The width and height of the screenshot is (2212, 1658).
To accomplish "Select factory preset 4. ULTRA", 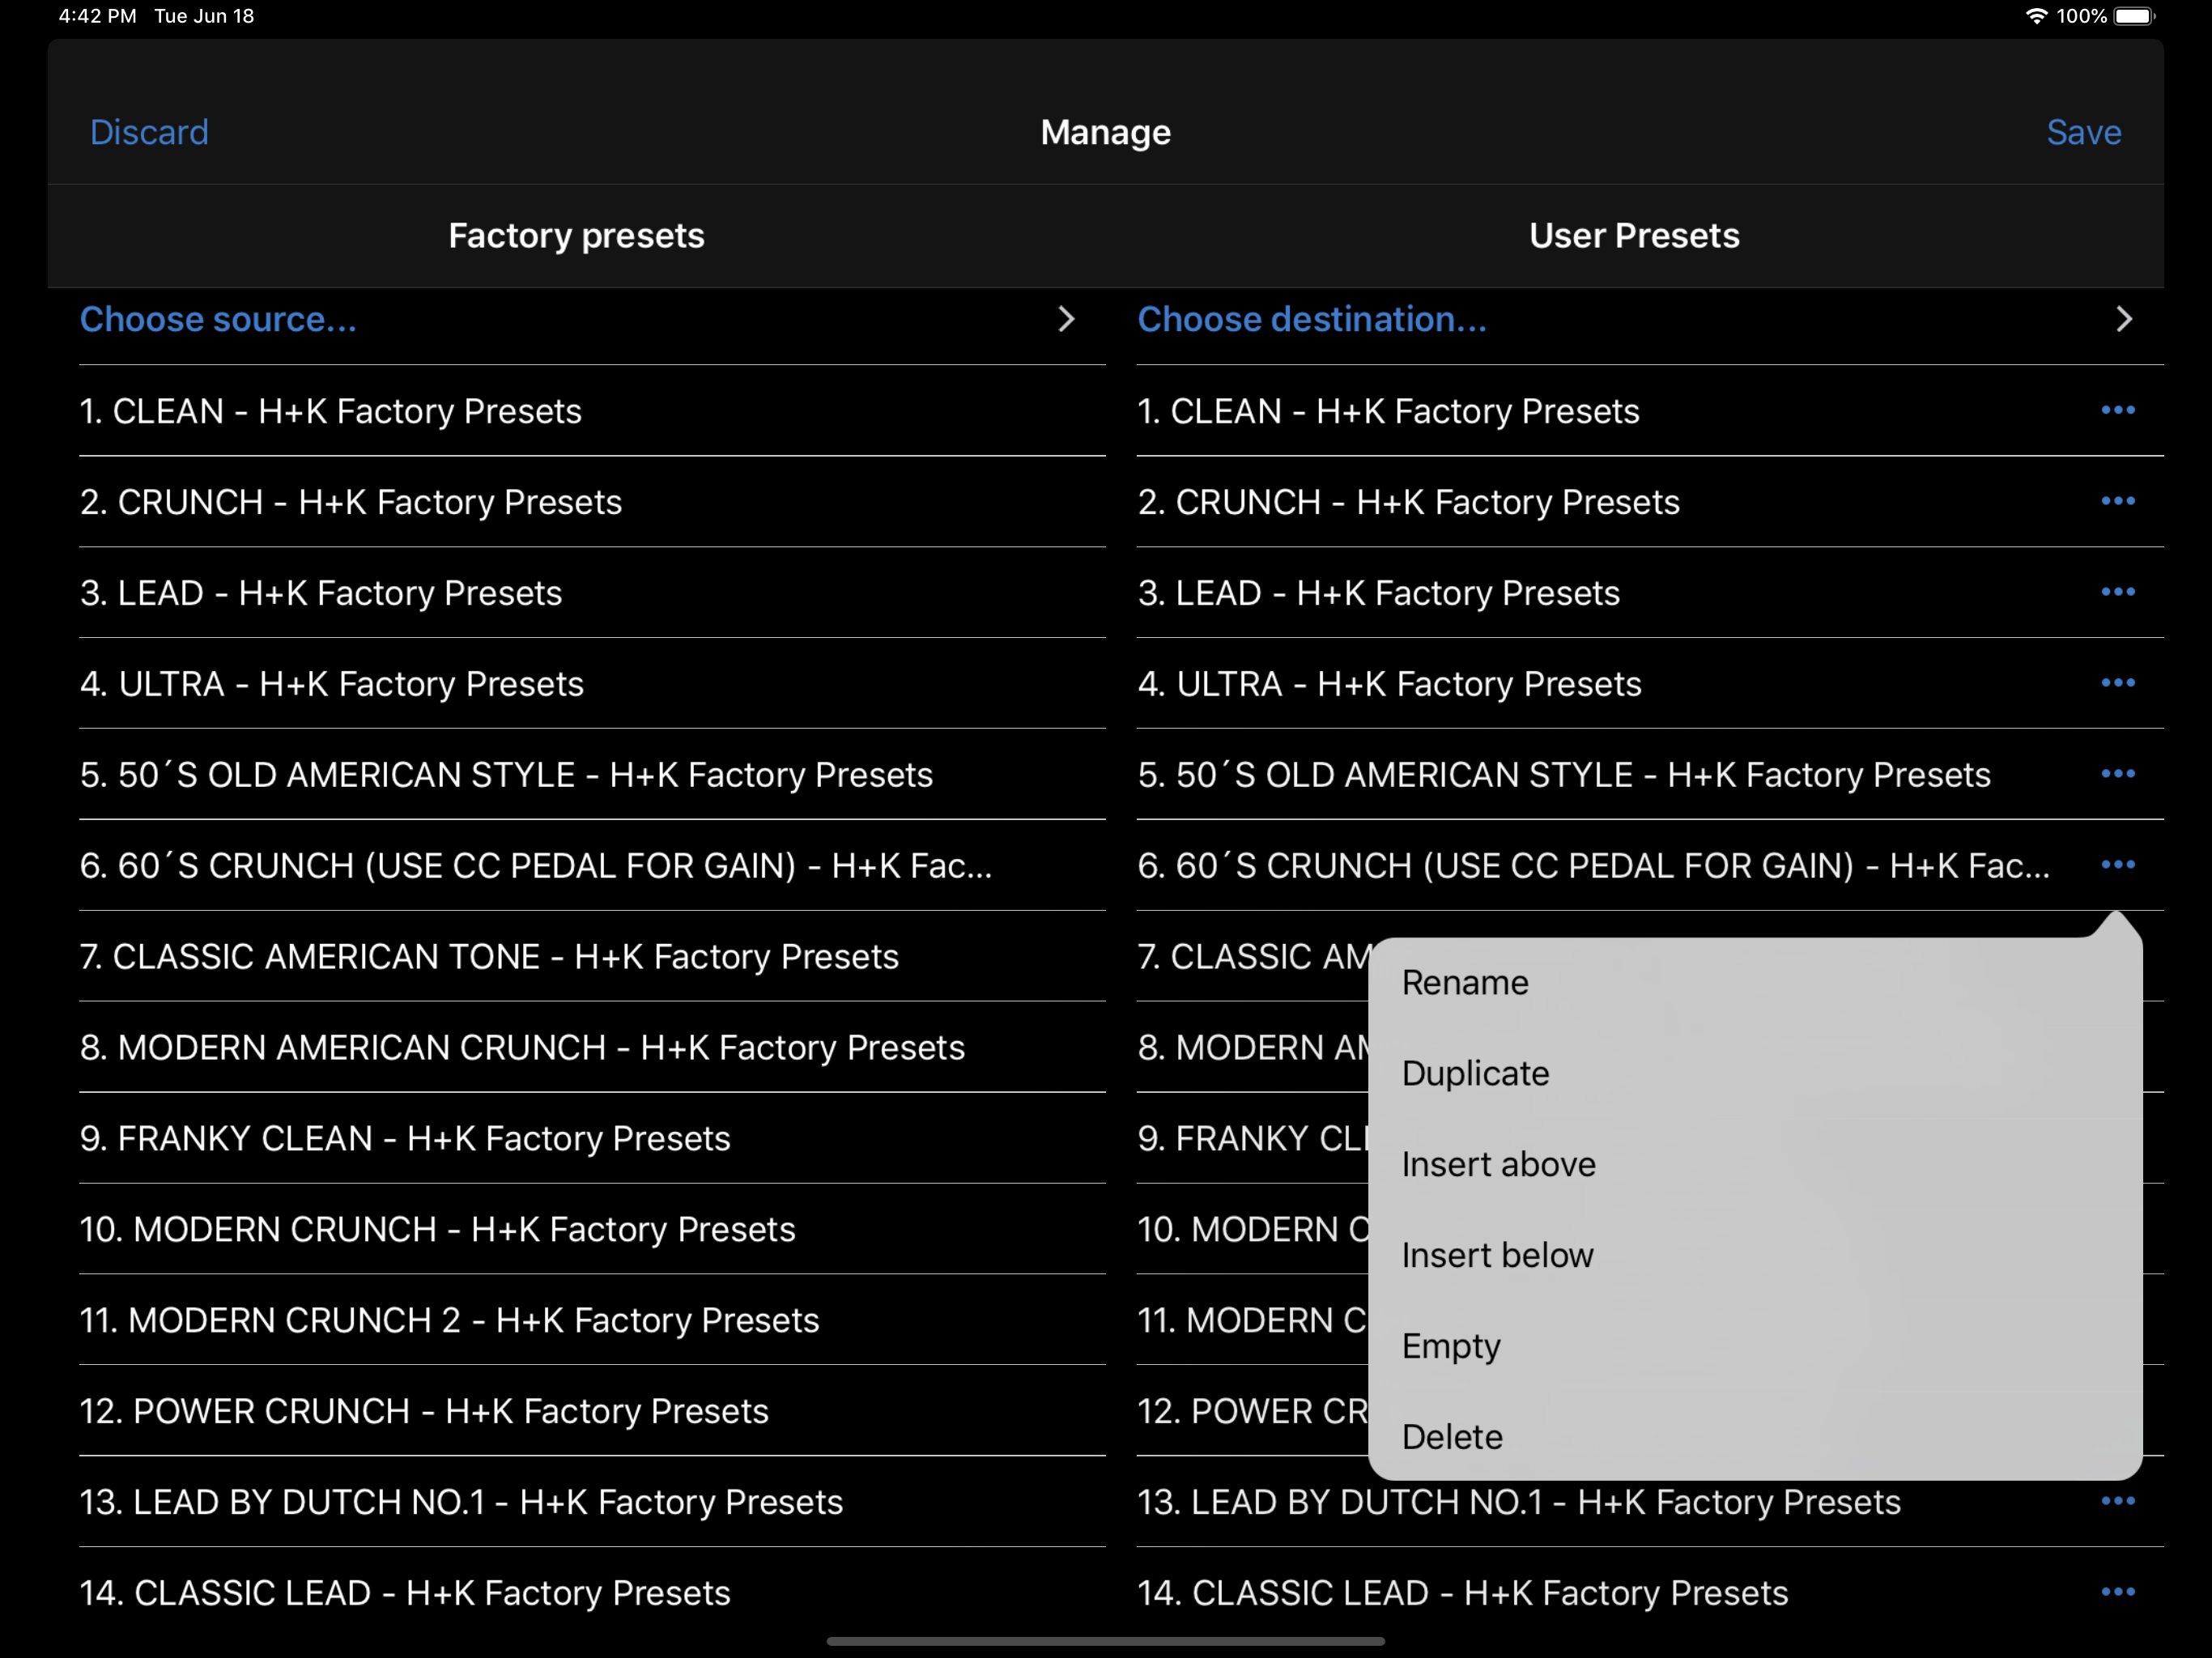I will coord(592,684).
